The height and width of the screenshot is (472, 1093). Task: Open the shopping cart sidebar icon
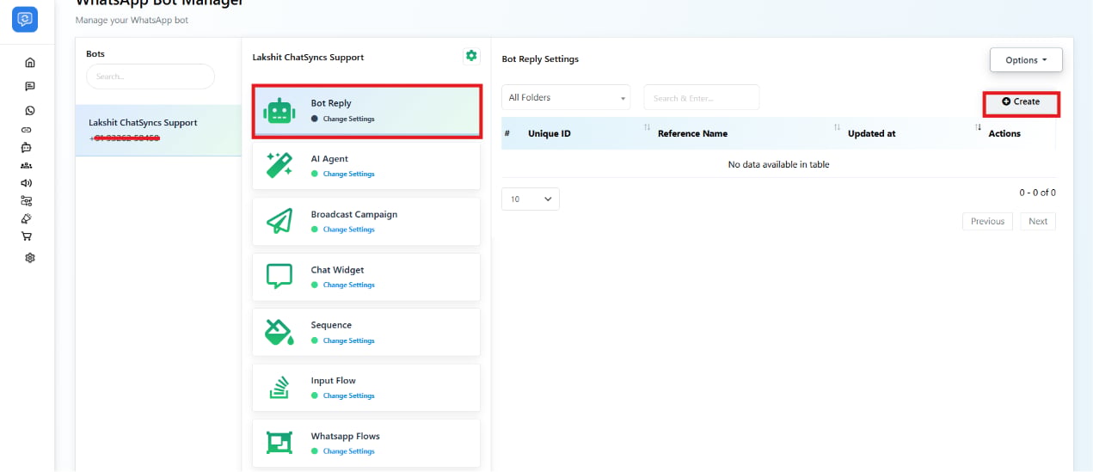(x=27, y=236)
